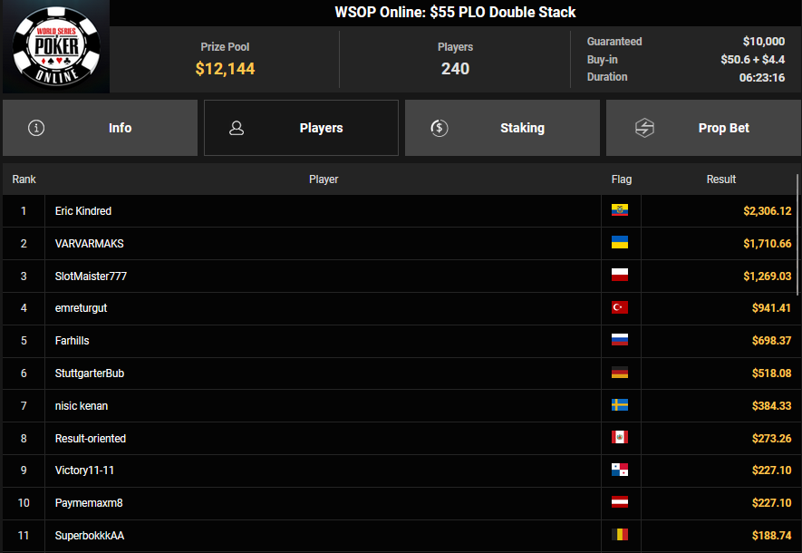Click the Ukraine flag beside VARVARMAKS
Screen dimensions: 802x553
620,243
